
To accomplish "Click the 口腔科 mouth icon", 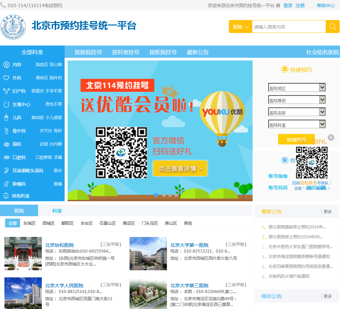I will [x=6, y=157].
